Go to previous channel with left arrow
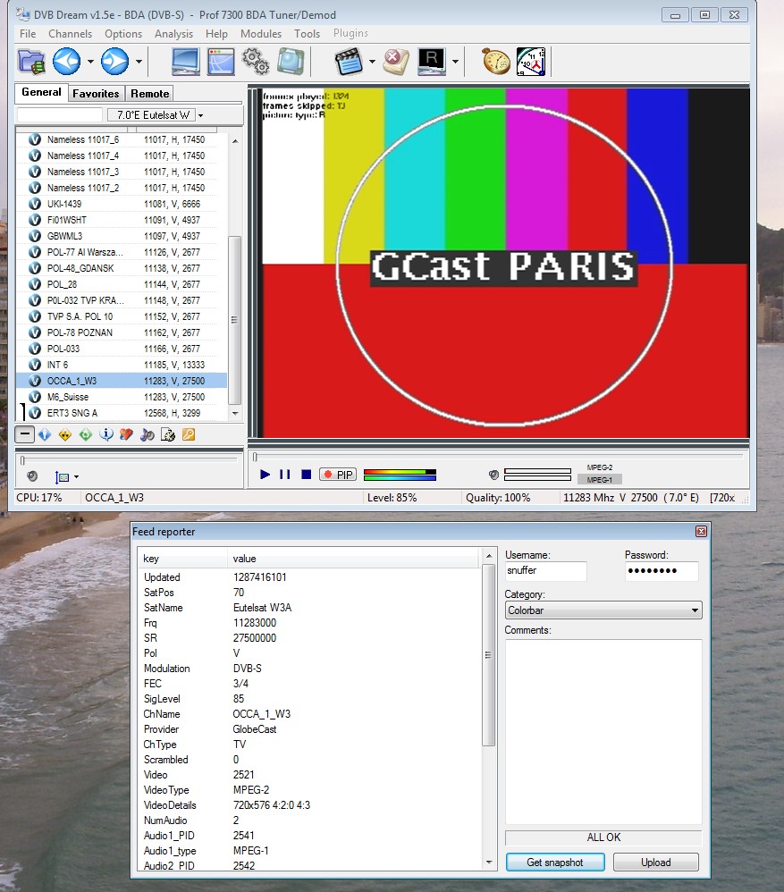The width and height of the screenshot is (784, 892). point(66,62)
